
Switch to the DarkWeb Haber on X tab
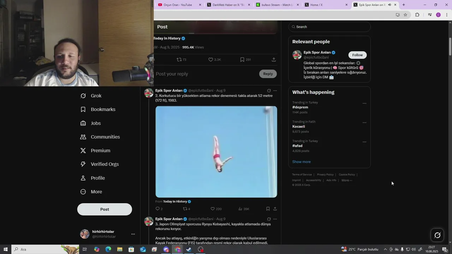click(228, 5)
